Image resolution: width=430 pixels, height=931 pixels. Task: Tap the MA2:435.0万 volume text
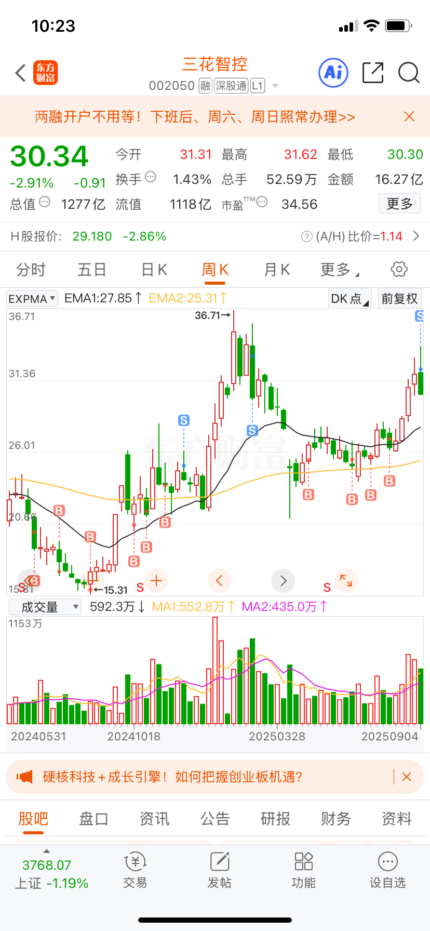pos(284,607)
